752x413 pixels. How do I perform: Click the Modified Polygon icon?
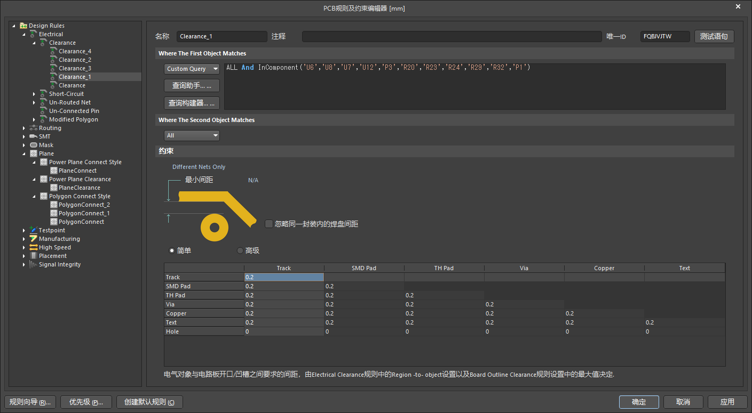[x=44, y=119]
